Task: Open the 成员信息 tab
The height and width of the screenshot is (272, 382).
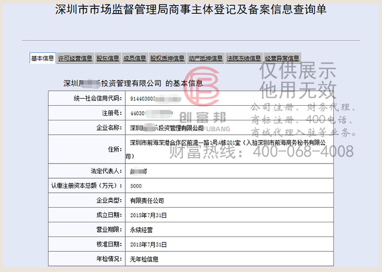Action: click(x=134, y=58)
